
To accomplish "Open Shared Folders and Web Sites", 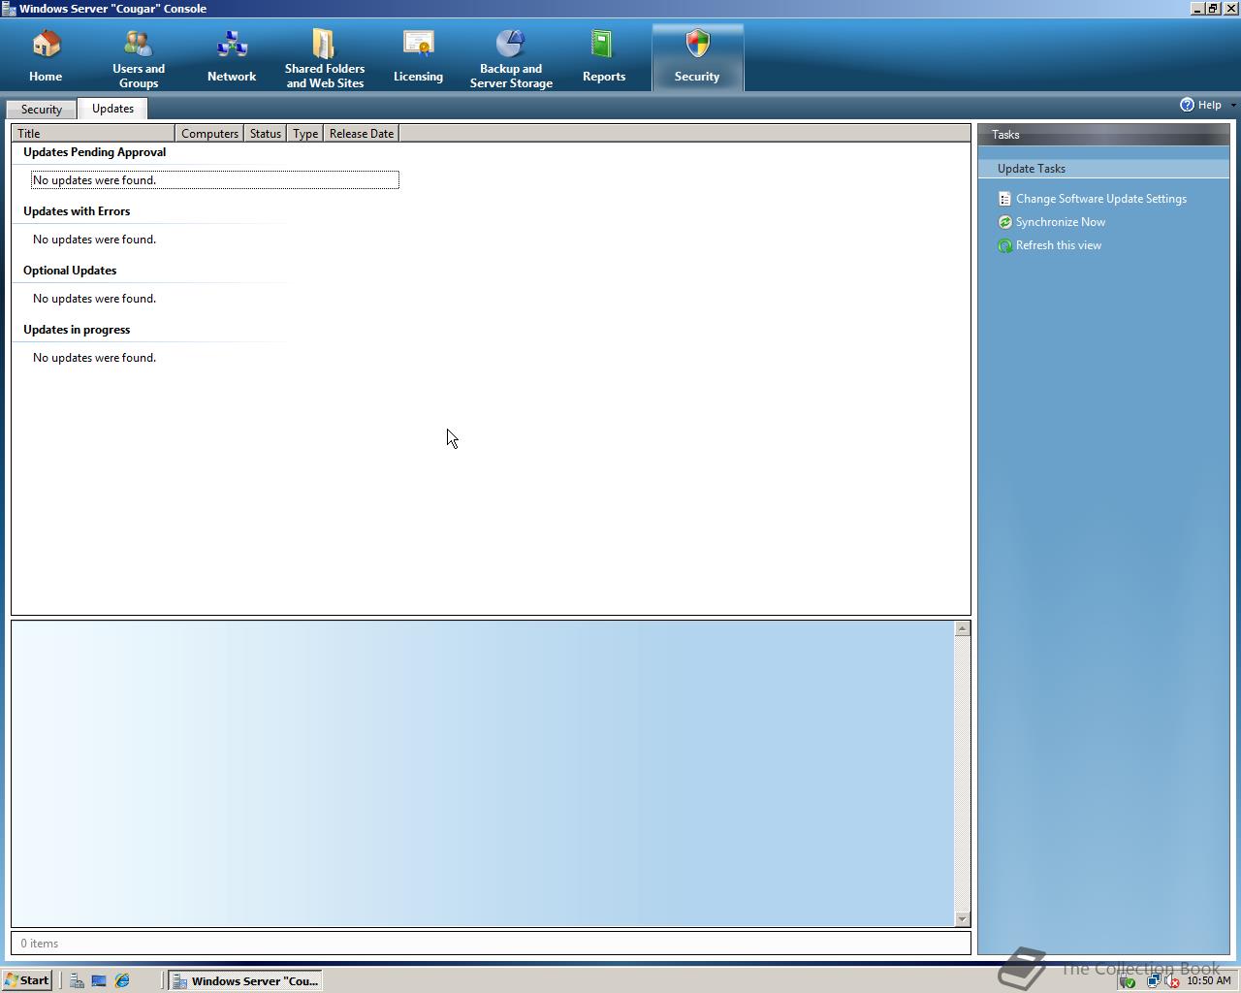I will pos(325,58).
